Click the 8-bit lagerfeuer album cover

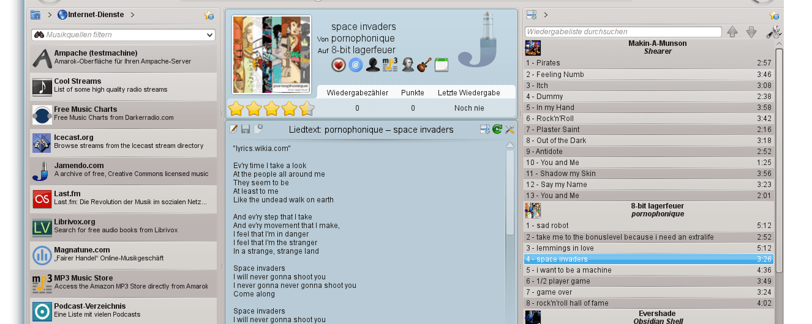(271, 54)
